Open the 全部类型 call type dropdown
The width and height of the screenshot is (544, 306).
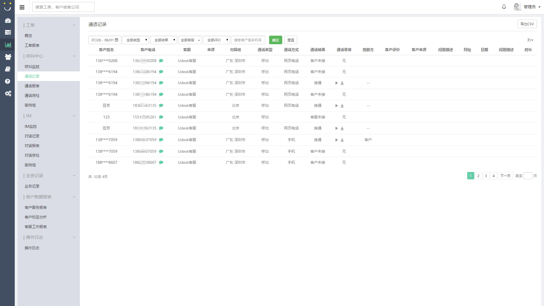[135, 40]
